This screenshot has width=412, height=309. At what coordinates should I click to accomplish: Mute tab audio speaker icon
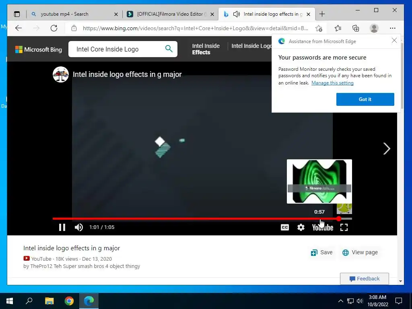pyautogui.click(x=237, y=14)
